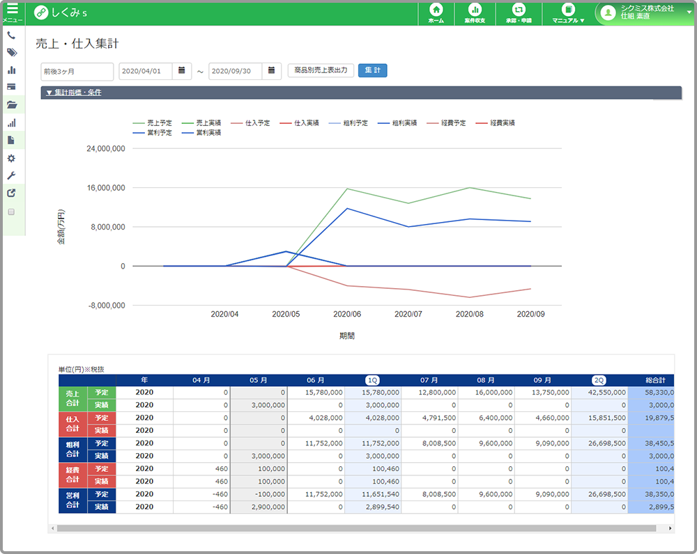Click the 営利合計 row header

[73, 500]
